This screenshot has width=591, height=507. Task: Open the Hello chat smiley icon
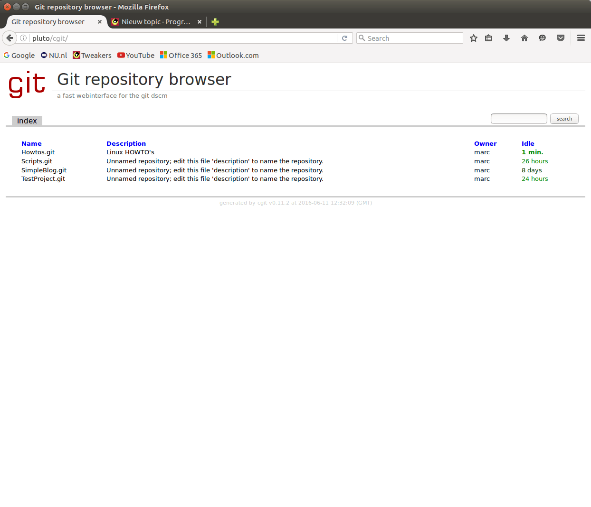[543, 38]
